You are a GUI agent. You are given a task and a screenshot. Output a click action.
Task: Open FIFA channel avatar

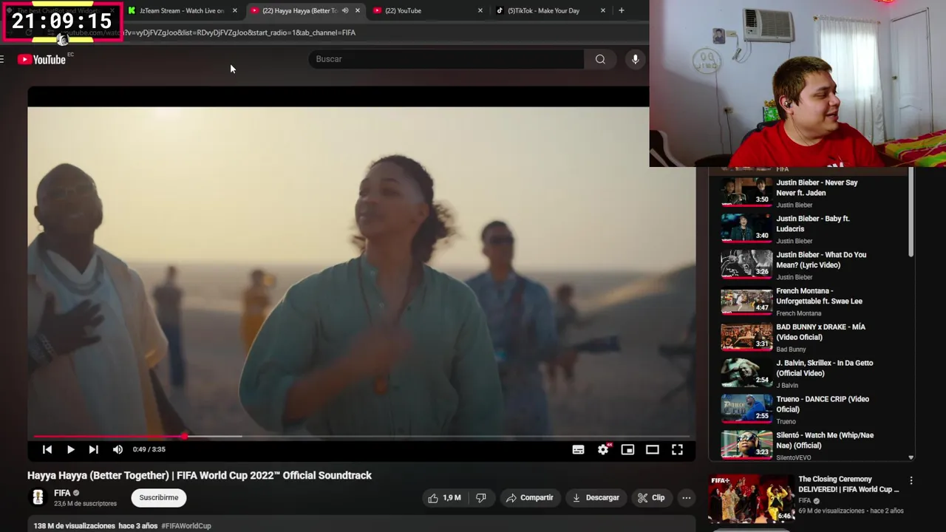(x=38, y=498)
